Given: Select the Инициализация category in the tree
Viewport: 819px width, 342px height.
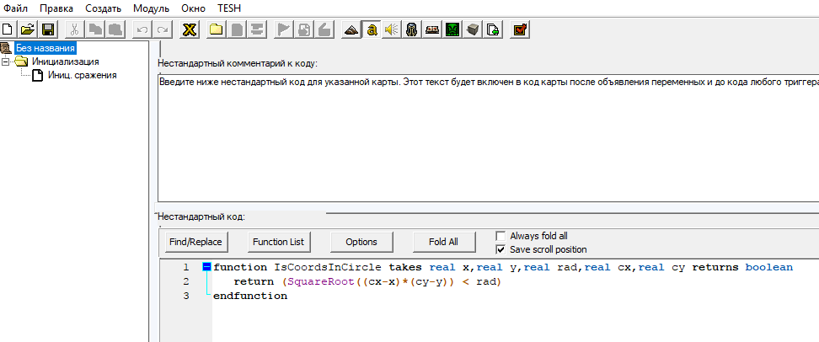Looking at the screenshot, I should 65,61.
